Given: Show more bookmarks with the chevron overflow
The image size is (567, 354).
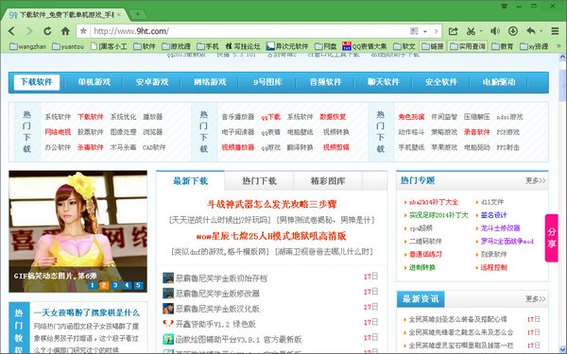Looking at the screenshot, I should pos(558,46).
